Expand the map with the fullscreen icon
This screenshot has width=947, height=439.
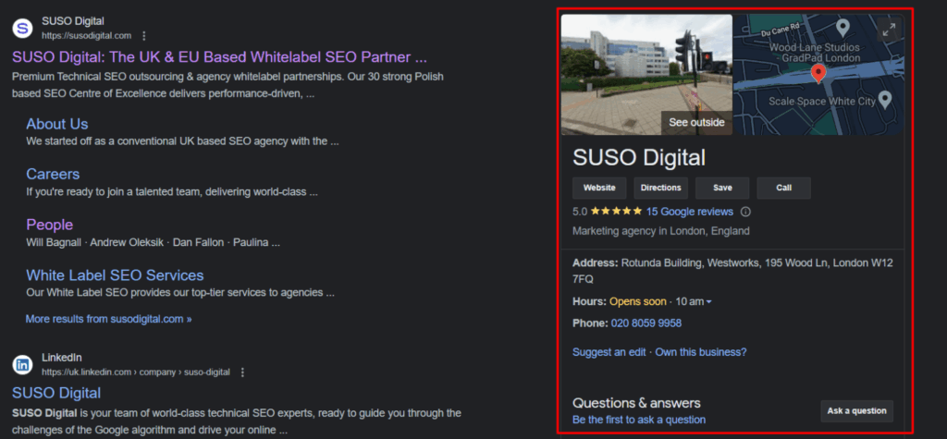(889, 30)
